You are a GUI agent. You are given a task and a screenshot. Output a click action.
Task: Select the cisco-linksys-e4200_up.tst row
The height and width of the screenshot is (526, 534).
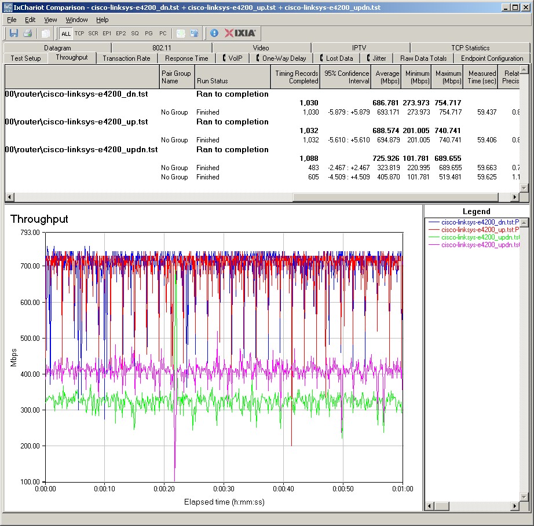(x=262, y=122)
